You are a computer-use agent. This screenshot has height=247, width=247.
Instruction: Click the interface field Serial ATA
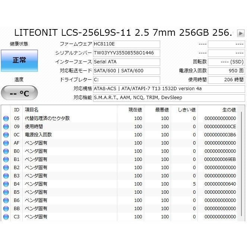pyautogui.click(x=127, y=62)
